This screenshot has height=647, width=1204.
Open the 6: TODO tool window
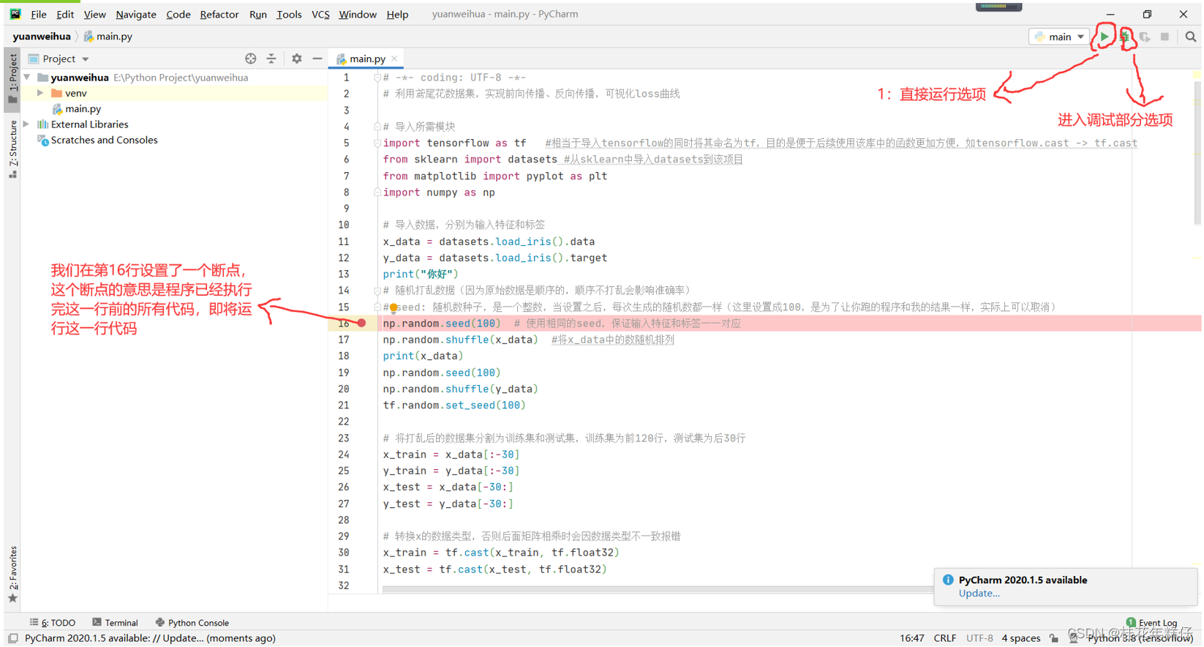tap(53, 623)
